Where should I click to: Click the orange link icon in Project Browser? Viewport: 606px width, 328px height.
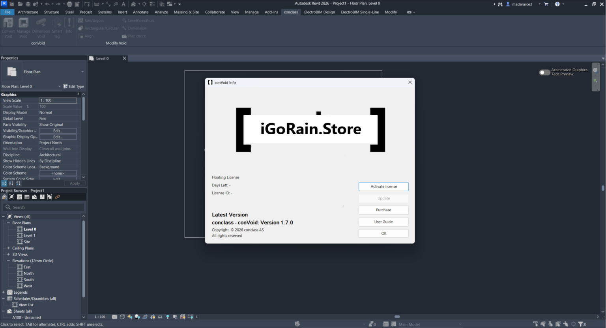click(57, 197)
